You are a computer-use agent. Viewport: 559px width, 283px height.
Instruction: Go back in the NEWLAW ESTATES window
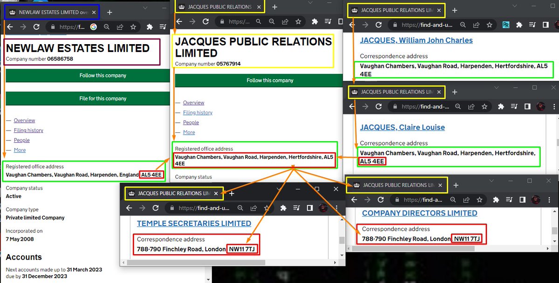tap(10, 27)
